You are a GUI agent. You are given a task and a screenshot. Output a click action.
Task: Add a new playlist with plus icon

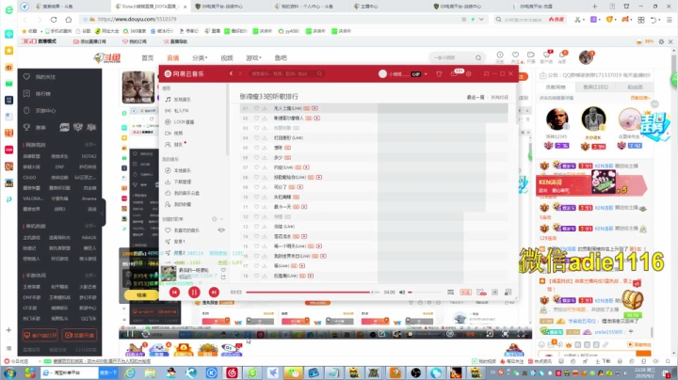tap(214, 219)
